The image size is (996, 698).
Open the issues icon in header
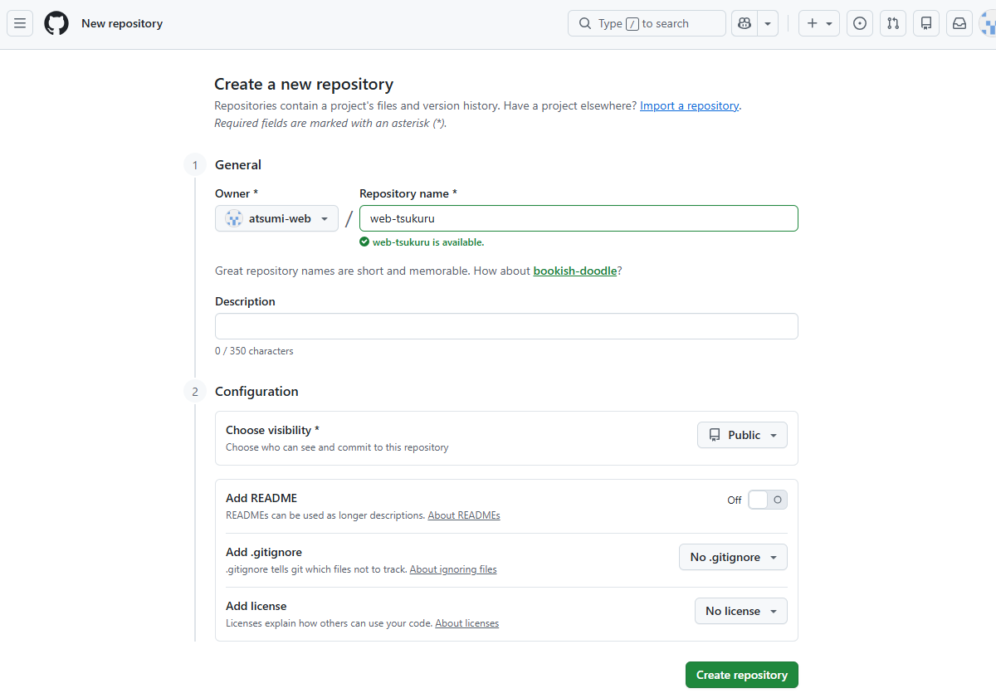(860, 23)
